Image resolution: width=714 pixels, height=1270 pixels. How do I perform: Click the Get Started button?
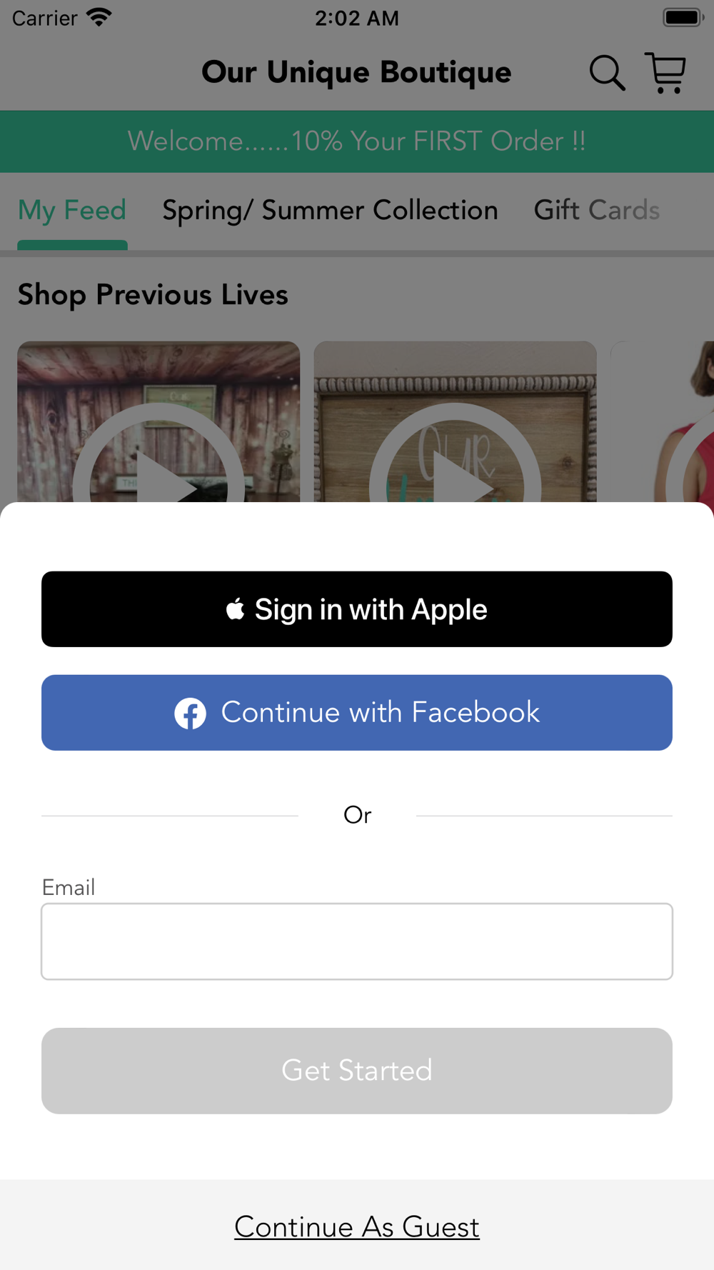pyautogui.click(x=357, y=1071)
